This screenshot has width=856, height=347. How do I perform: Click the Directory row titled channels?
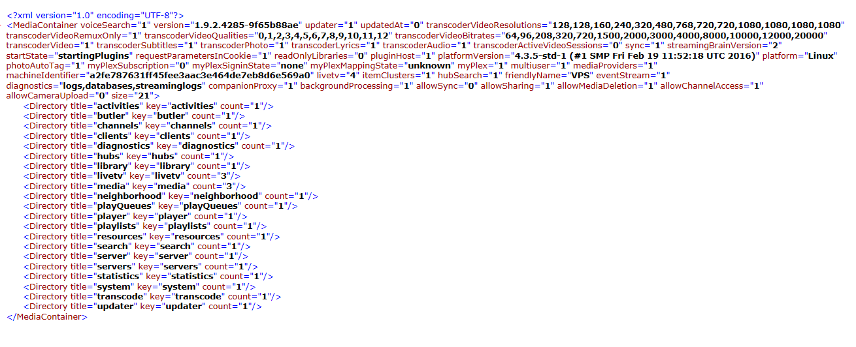(x=147, y=125)
